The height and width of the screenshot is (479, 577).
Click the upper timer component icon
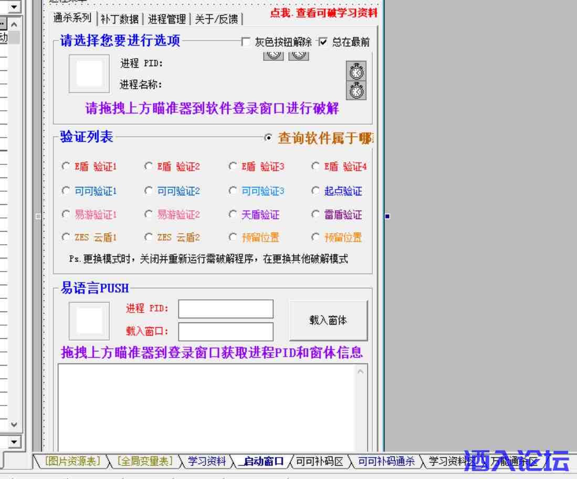tap(356, 71)
